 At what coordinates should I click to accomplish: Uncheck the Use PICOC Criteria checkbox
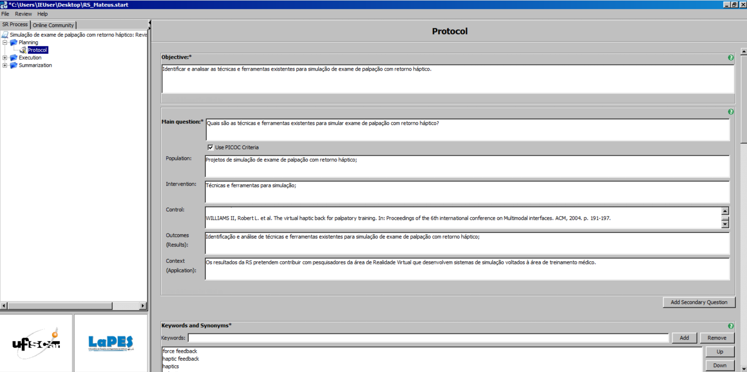(210, 147)
